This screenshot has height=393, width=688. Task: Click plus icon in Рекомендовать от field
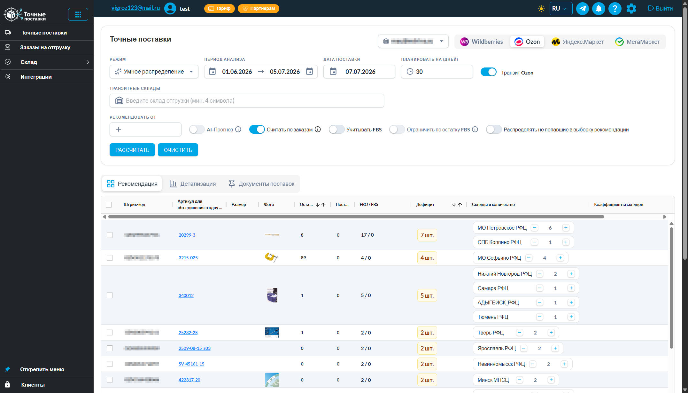[119, 130]
